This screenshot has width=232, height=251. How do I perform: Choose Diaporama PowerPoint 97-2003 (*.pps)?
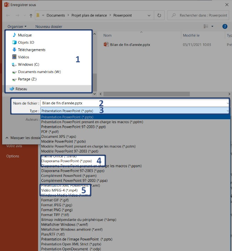[73, 171]
